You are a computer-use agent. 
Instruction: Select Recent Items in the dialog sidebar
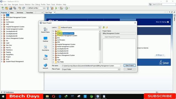click(x=45, y=30)
